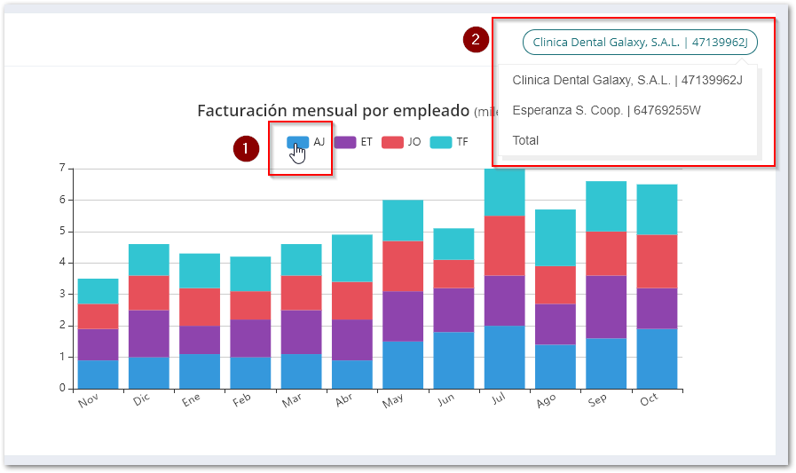Click the red JO segment of Dic bar

(x=148, y=292)
